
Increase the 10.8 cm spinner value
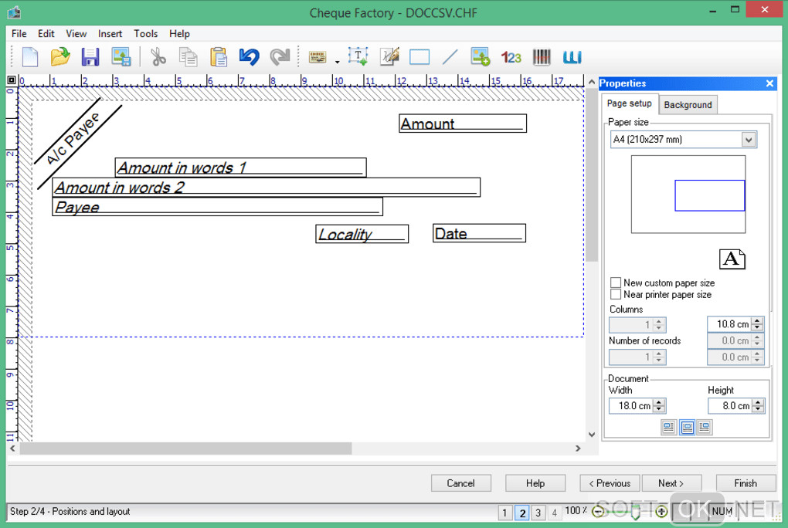758,320
